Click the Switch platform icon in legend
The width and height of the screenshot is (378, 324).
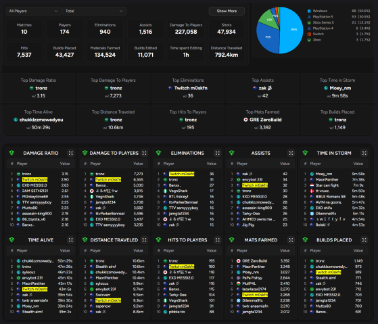pyautogui.click(x=309, y=34)
